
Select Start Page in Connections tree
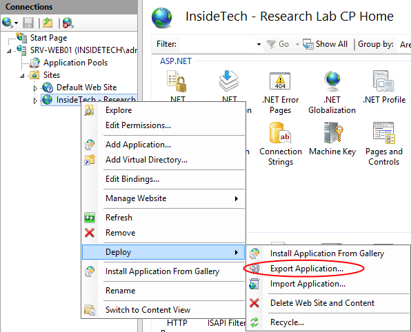(x=48, y=38)
